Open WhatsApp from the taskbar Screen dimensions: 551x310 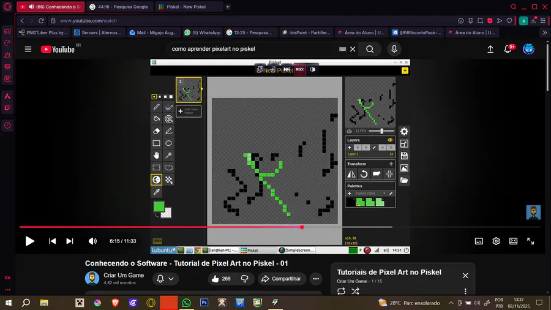(186, 303)
